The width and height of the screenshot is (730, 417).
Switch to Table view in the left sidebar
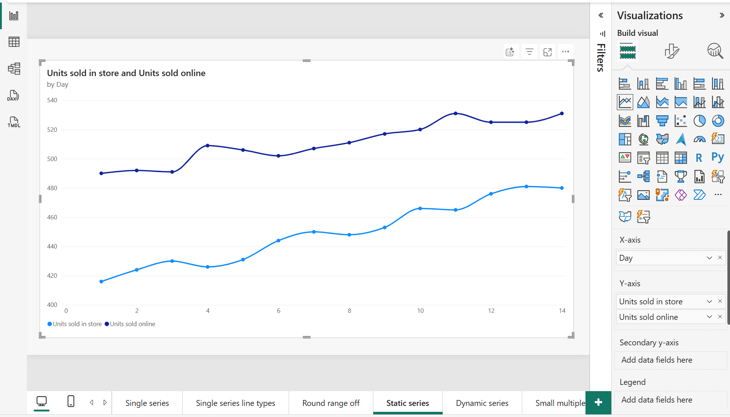click(x=13, y=42)
